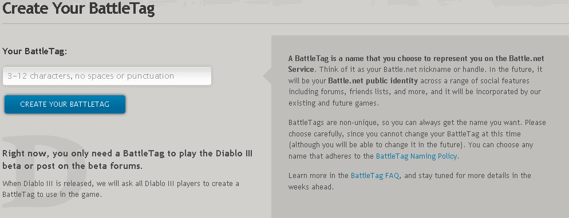
Task: Click the 'Create Your BattleTag' page heading
Action: click(x=78, y=9)
